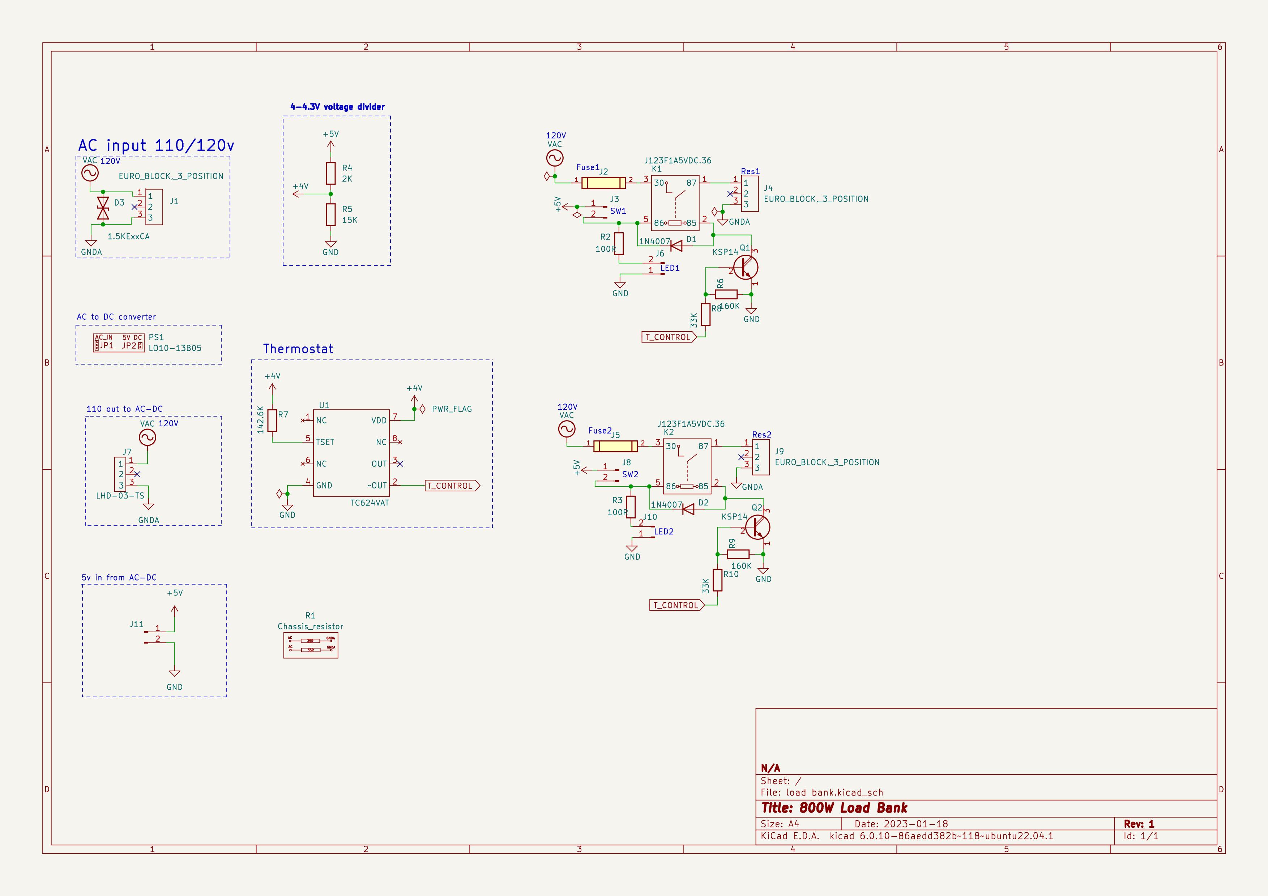The width and height of the screenshot is (1268, 896).
Task: Click the 'Res1' label above J4
Action: [x=750, y=171]
